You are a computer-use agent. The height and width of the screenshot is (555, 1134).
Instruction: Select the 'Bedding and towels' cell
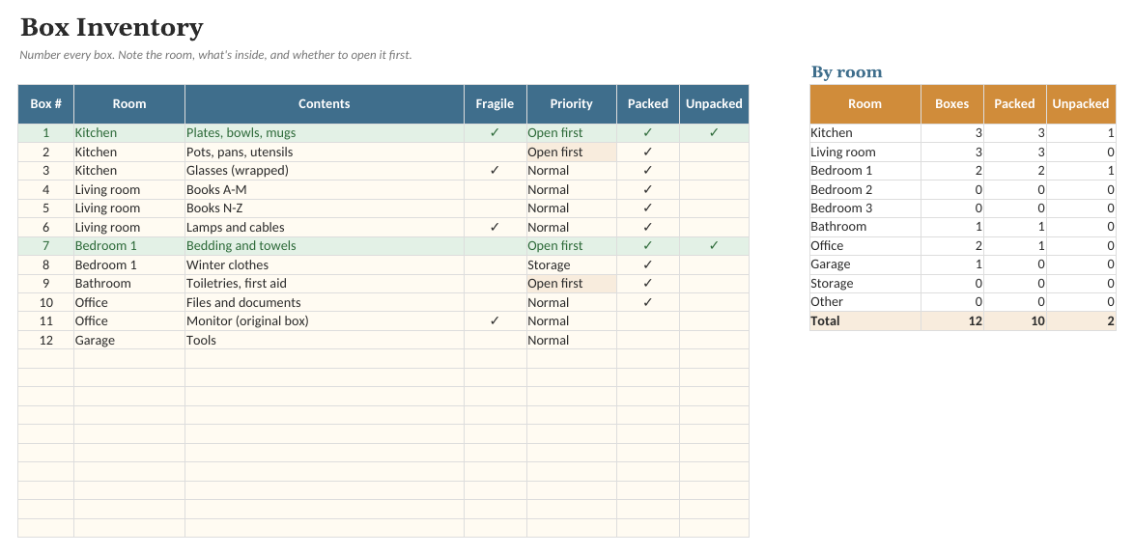pyautogui.click(x=324, y=246)
